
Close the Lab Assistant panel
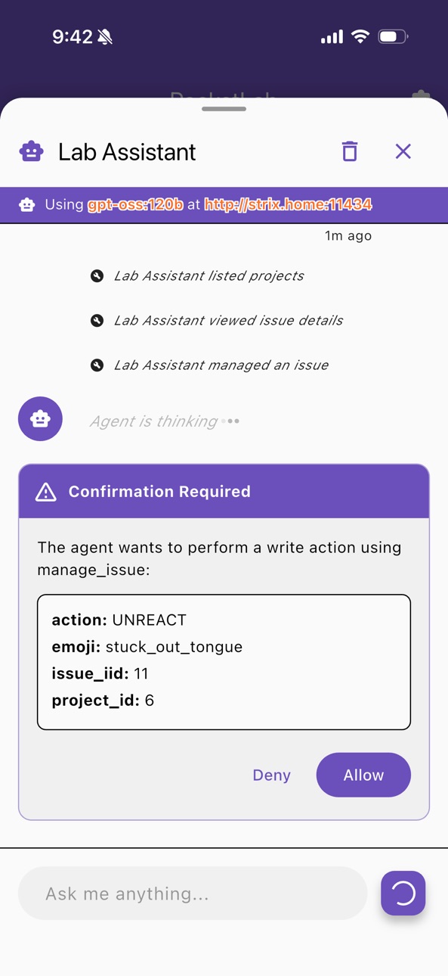[403, 151]
